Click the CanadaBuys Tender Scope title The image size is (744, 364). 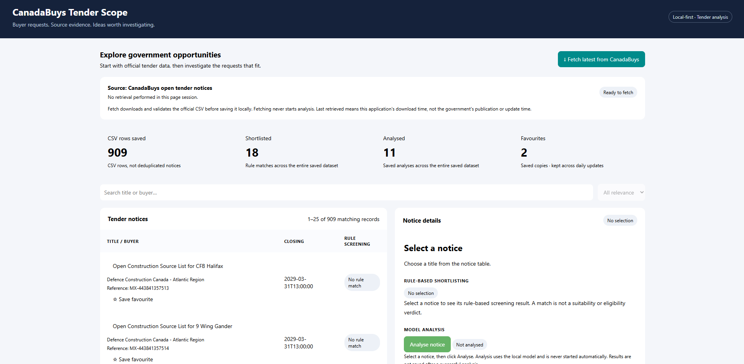[x=70, y=12]
